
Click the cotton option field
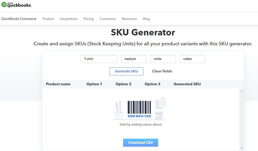(192, 59)
